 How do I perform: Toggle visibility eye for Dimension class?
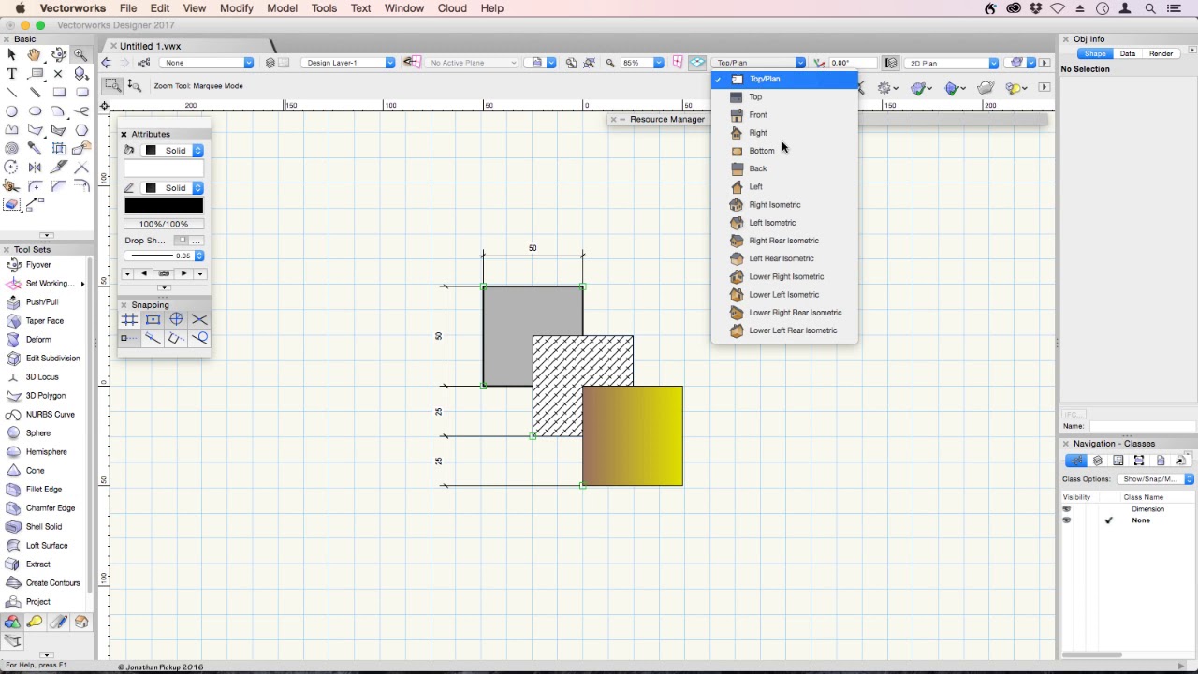coord(1066,509)
